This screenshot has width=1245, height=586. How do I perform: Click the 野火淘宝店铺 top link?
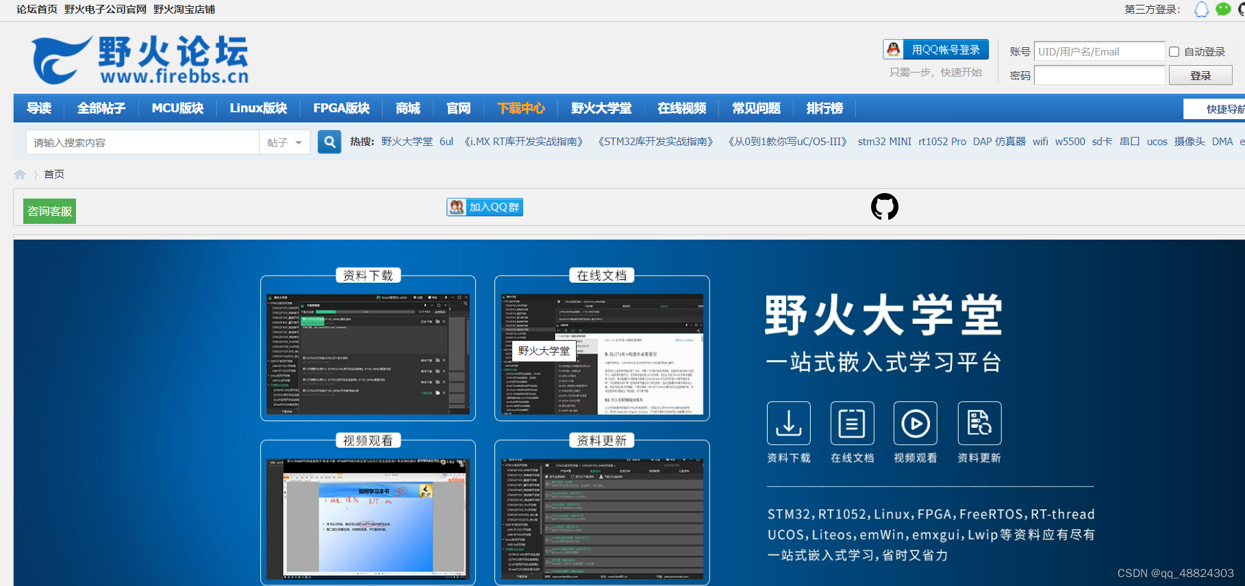tap(184, 10)
